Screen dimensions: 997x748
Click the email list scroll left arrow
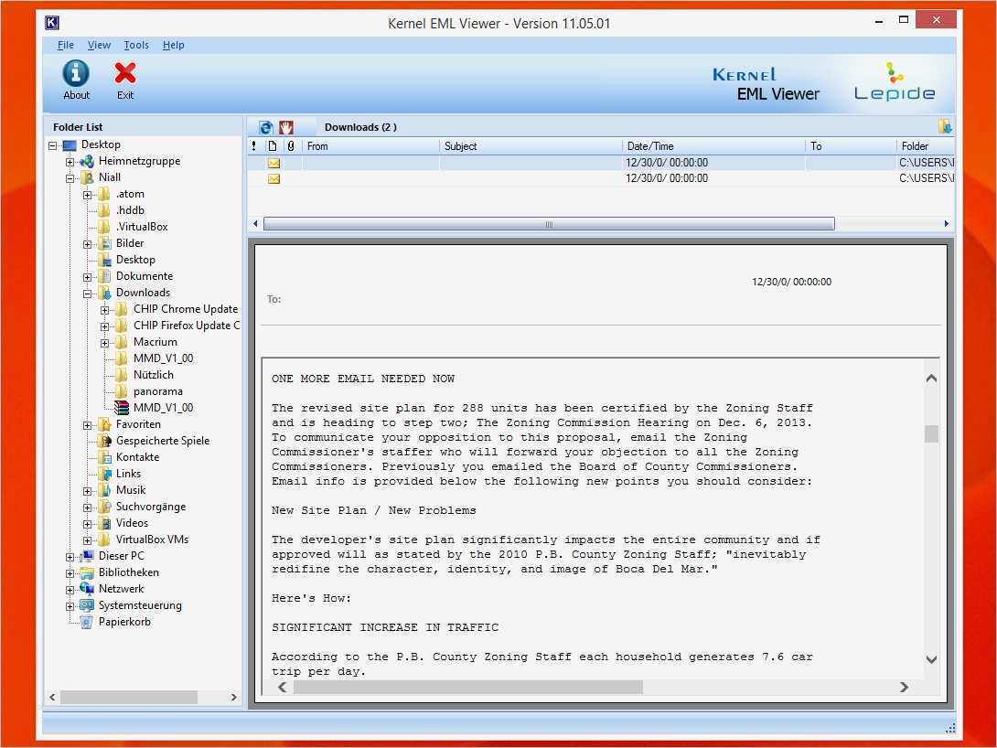(255, 224)
